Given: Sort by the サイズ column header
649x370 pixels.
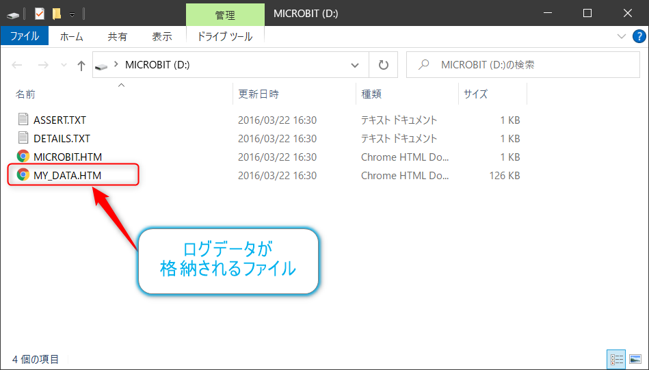Looking at the screenshot, I should tap(475, 94).
